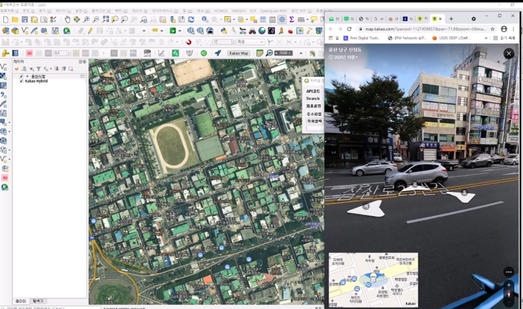Viewport: 523px width, 309px height.
Task: Open the measure tool dropdown arrow
Action: (306, 20)
